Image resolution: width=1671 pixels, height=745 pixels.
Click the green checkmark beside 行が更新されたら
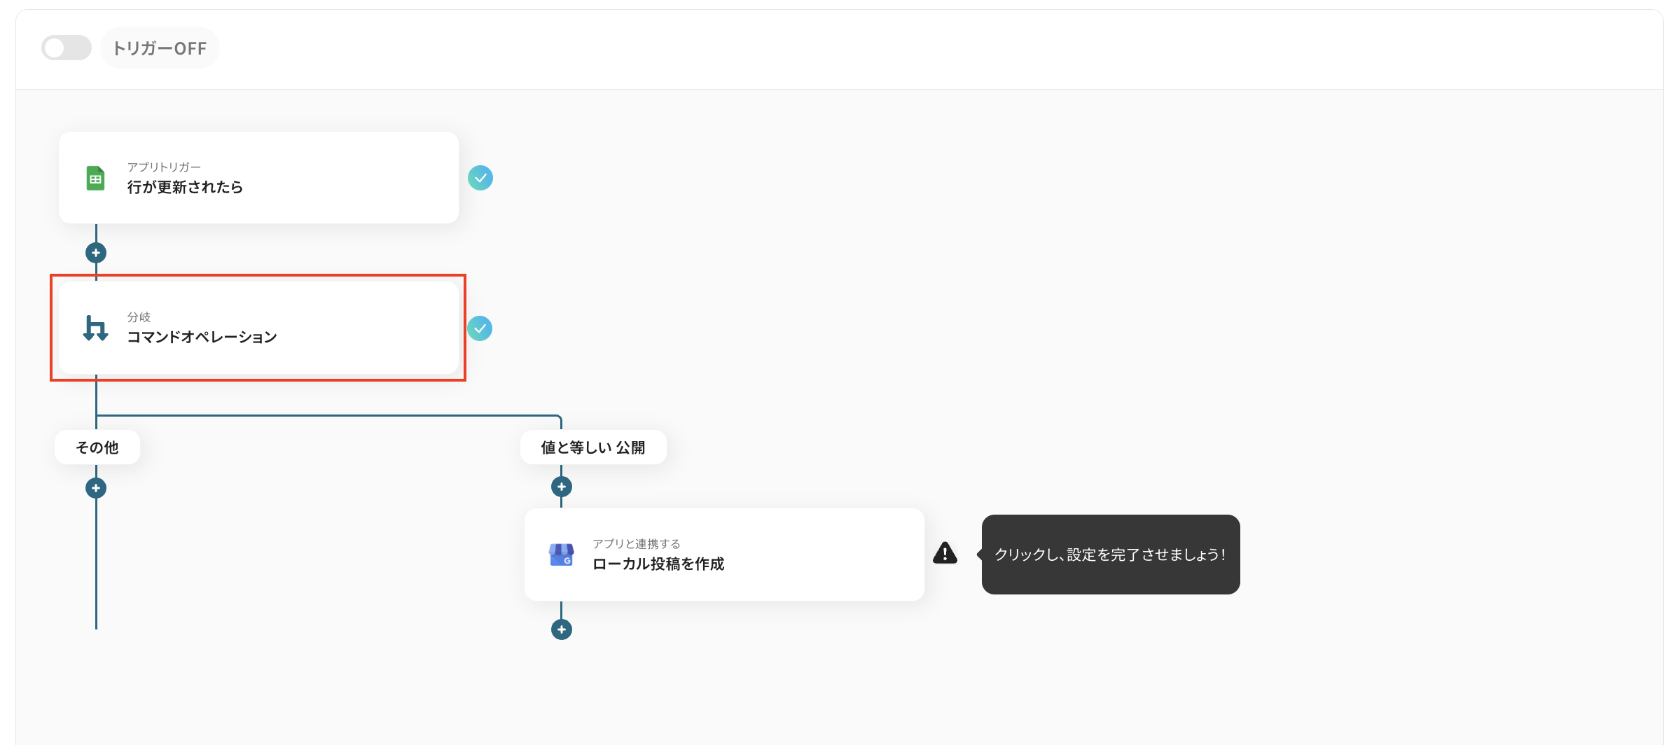[481, 178]
